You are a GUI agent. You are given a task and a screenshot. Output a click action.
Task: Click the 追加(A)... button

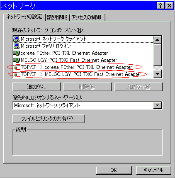coord(36,87)
